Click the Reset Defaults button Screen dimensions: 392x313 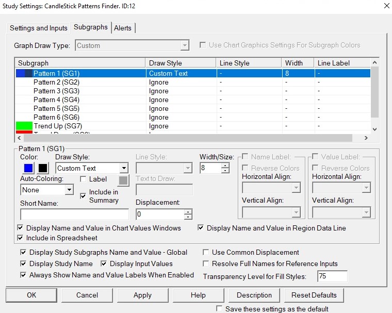(x=314, y=295)
